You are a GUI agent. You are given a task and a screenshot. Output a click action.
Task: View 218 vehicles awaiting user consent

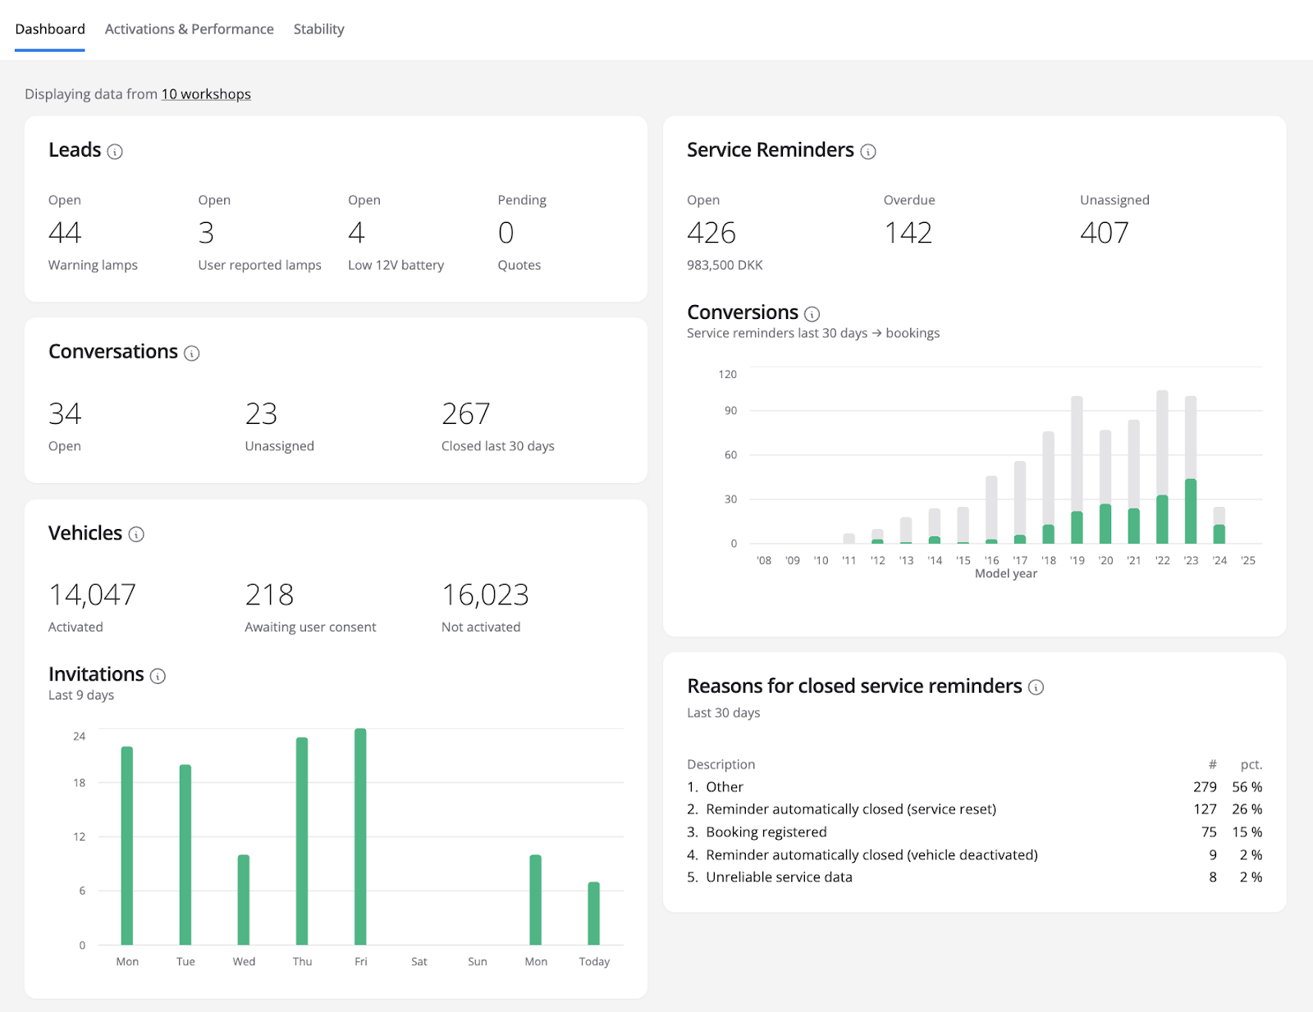[x=269, y=595]
